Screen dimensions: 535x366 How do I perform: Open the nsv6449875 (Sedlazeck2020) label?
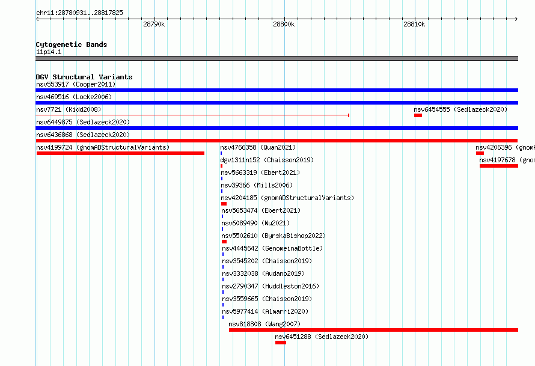click(x=83, y=122)
